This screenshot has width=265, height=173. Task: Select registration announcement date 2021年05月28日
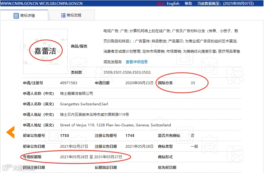point(139,147)
